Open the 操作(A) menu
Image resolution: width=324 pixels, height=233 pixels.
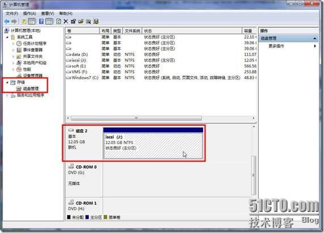[x=30, y=14]
